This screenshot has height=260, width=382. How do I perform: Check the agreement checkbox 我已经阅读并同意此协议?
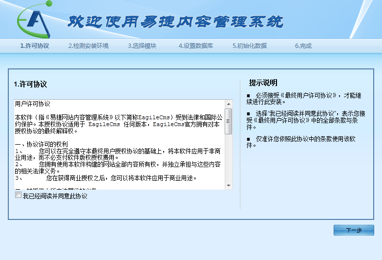pyautogui.click(x=18, y=195)
